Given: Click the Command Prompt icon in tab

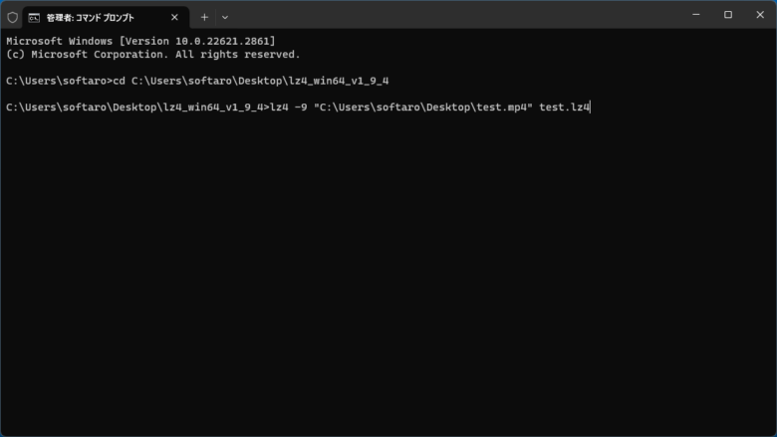Looking at the screenshot, I should click(34, 18).
